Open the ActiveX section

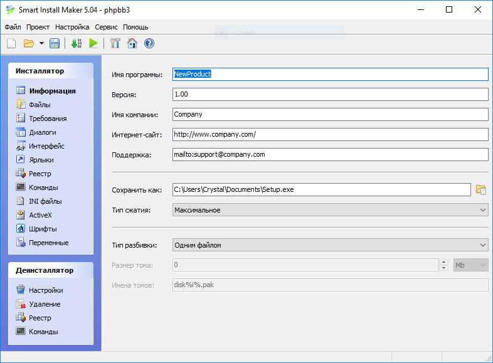pos(34,215)
